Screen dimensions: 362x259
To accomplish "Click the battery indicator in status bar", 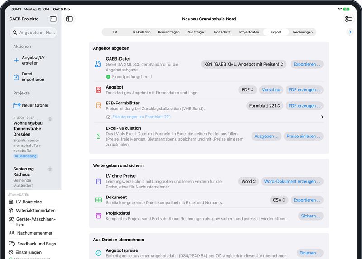I will 347,9.
